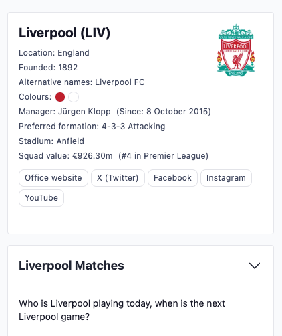The width and height of the screenshot is (282, 336).
Task: Open the Instagram link button
Action: [226, 178]
